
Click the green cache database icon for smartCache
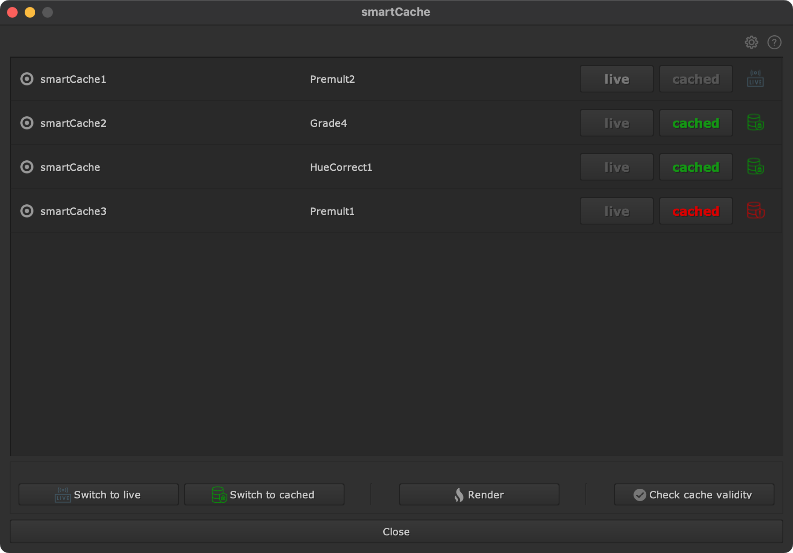coord(755,167)
